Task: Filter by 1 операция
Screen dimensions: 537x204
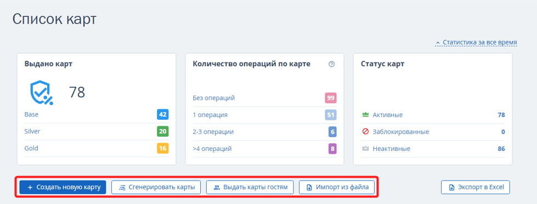Action: pos(210,115)
